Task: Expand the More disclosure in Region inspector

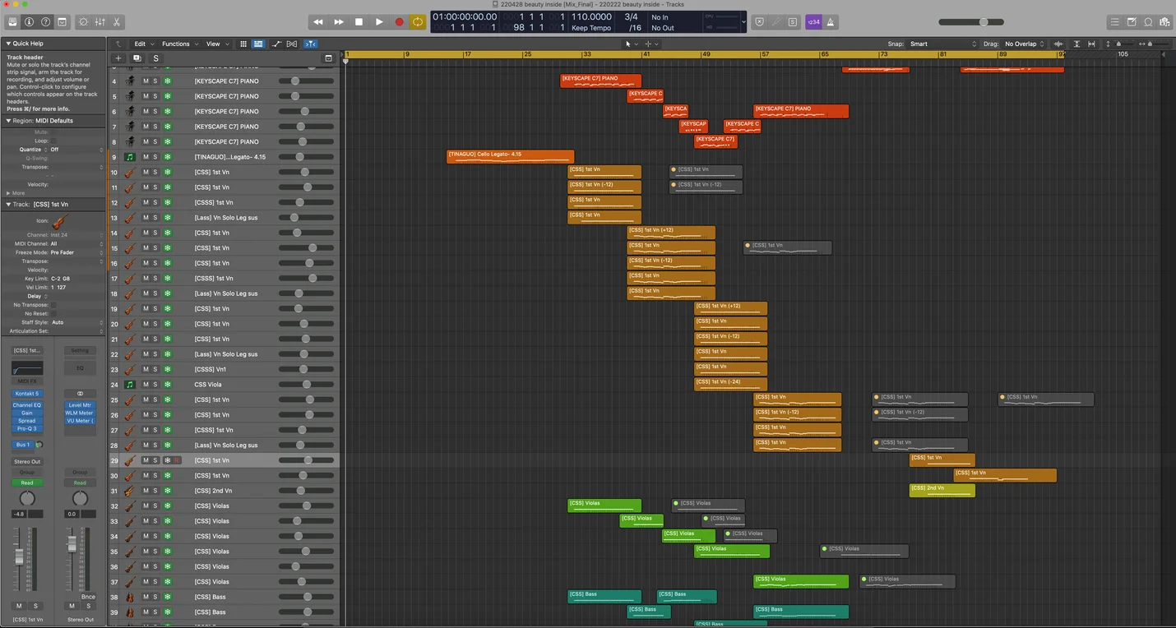Action: point(8,193)
